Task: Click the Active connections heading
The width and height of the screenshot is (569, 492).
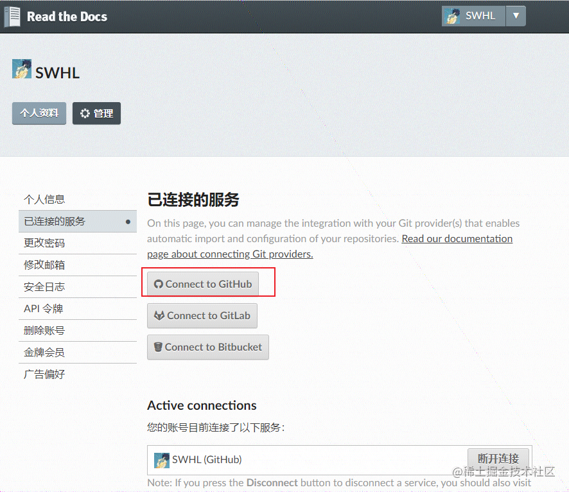Action: (x=202, y=405)
